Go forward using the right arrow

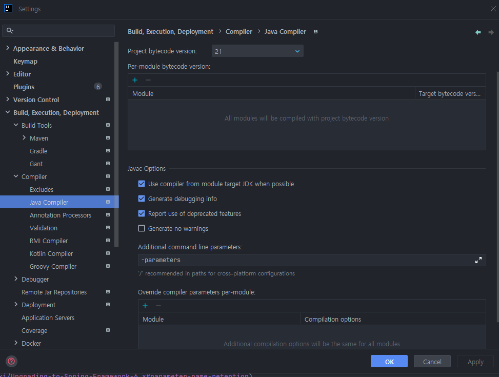[491, 32]
